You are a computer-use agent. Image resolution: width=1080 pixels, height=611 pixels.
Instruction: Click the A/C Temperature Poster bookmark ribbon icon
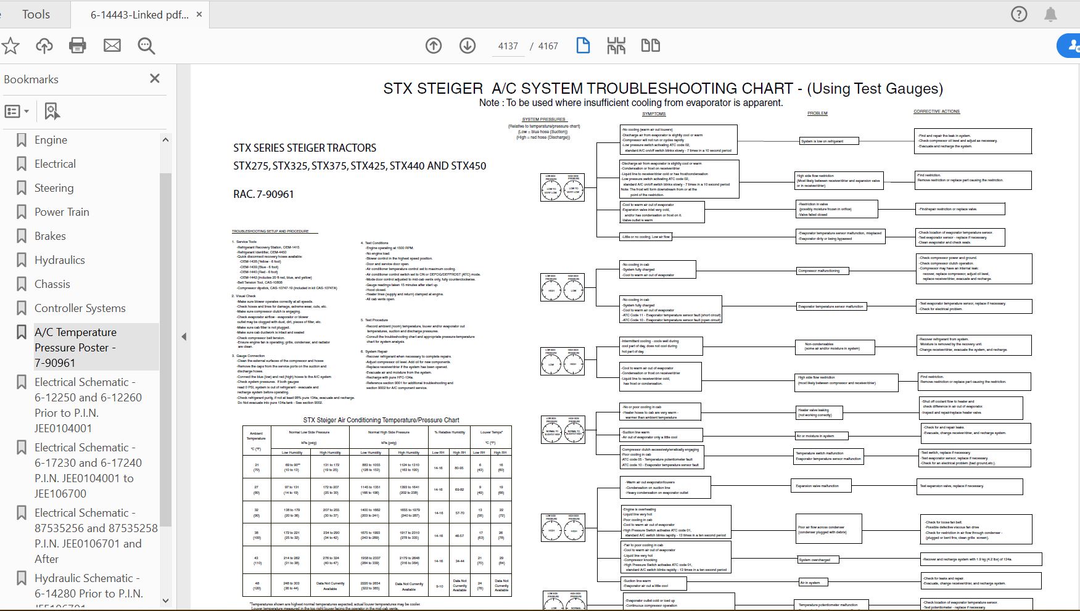(22, 332)
